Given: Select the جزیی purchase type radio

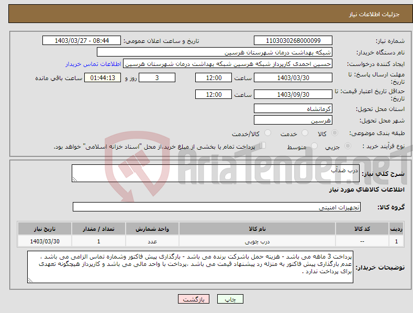Looking at the screenshot, I should [x=348, y=146].
